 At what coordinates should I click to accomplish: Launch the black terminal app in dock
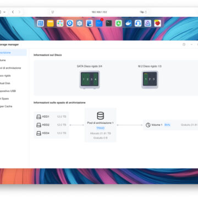(x=109, y=23)
